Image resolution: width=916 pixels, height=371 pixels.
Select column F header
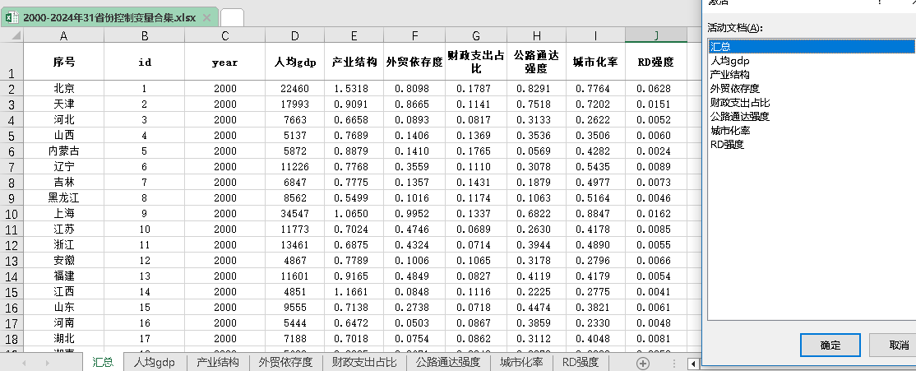[x=414, y=35]
